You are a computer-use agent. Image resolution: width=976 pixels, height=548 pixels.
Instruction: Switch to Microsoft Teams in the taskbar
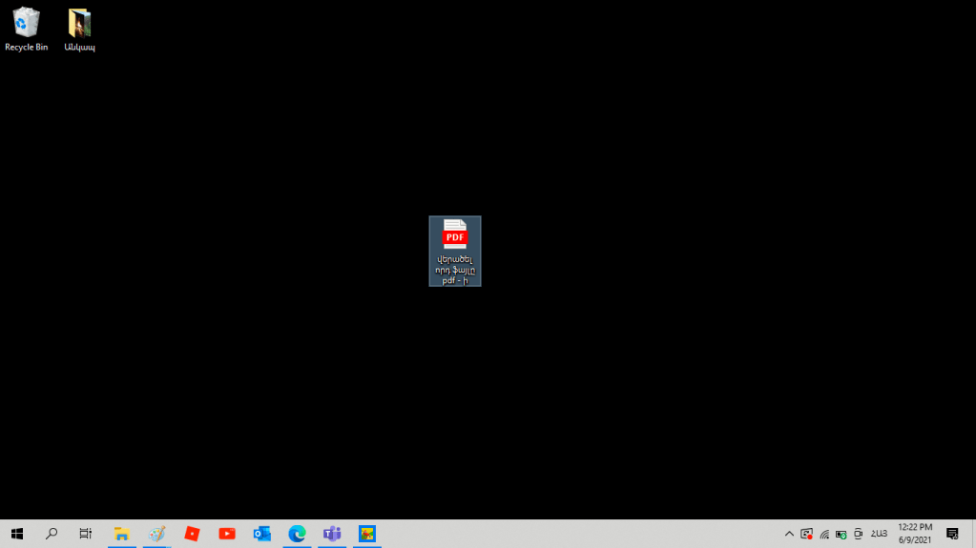[332, 534]
